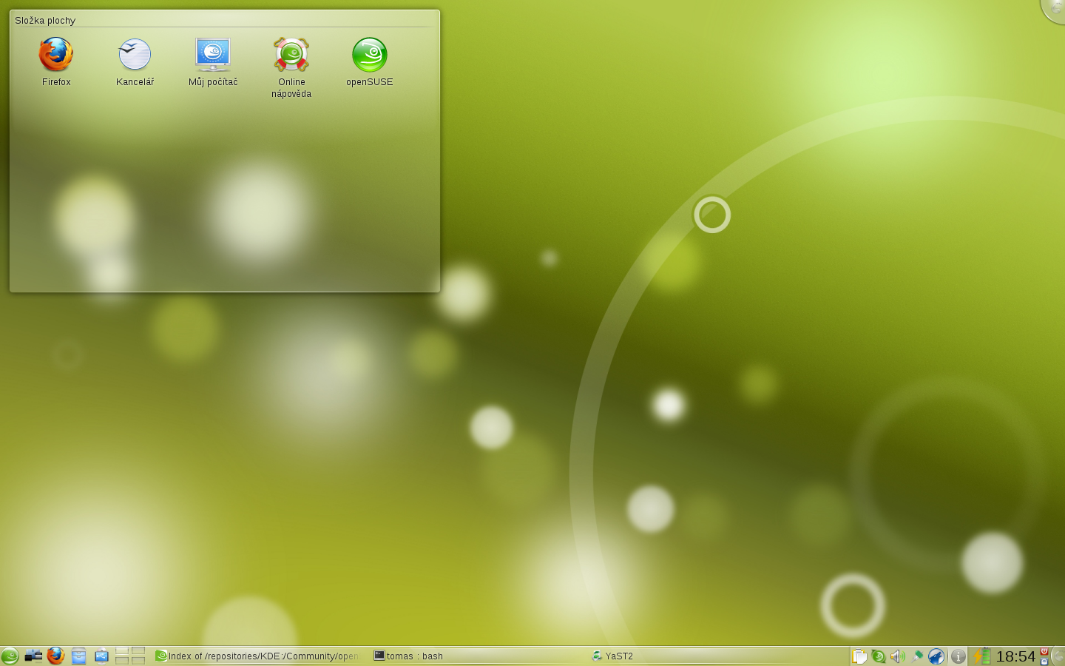Open the battery monitor icon

(x=981, y=656)
